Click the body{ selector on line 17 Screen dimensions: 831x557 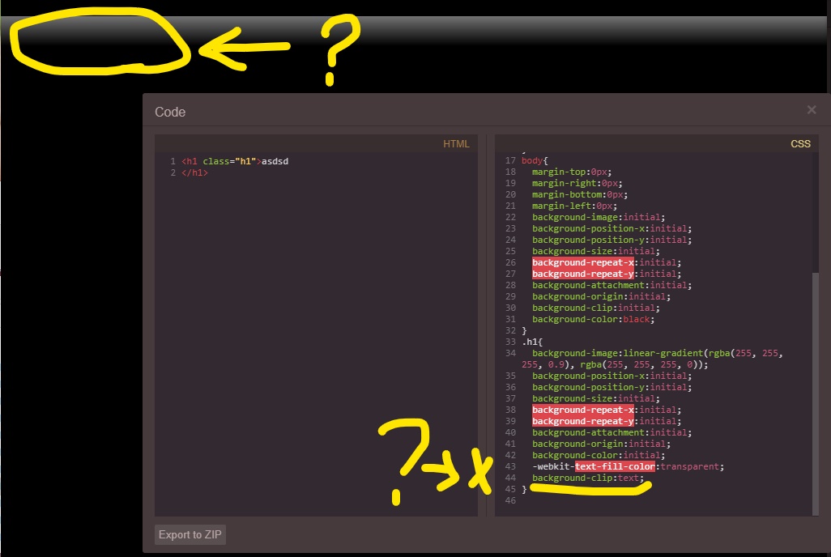(x=535, y=160)
